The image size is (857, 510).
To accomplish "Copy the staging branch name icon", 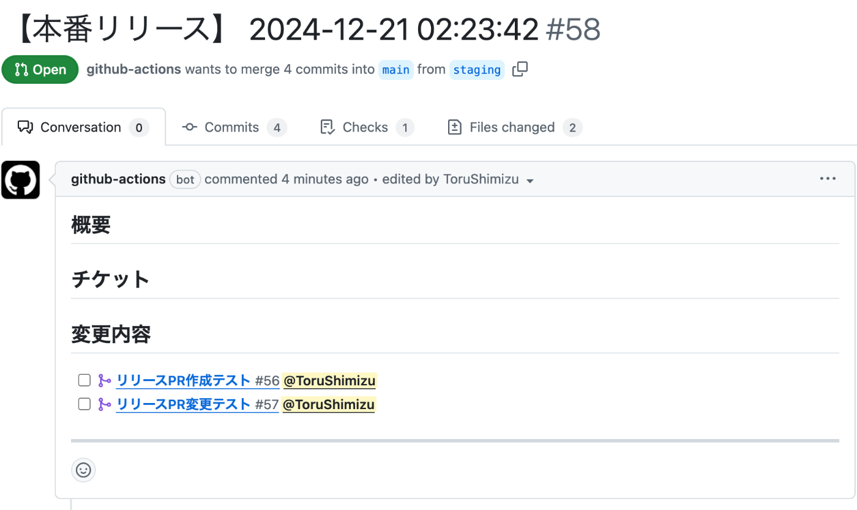I will point(520,69).
